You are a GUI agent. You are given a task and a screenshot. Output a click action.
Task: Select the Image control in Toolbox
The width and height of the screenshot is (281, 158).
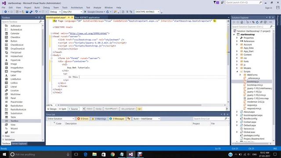pyautogui.click(x=14, y=64)
